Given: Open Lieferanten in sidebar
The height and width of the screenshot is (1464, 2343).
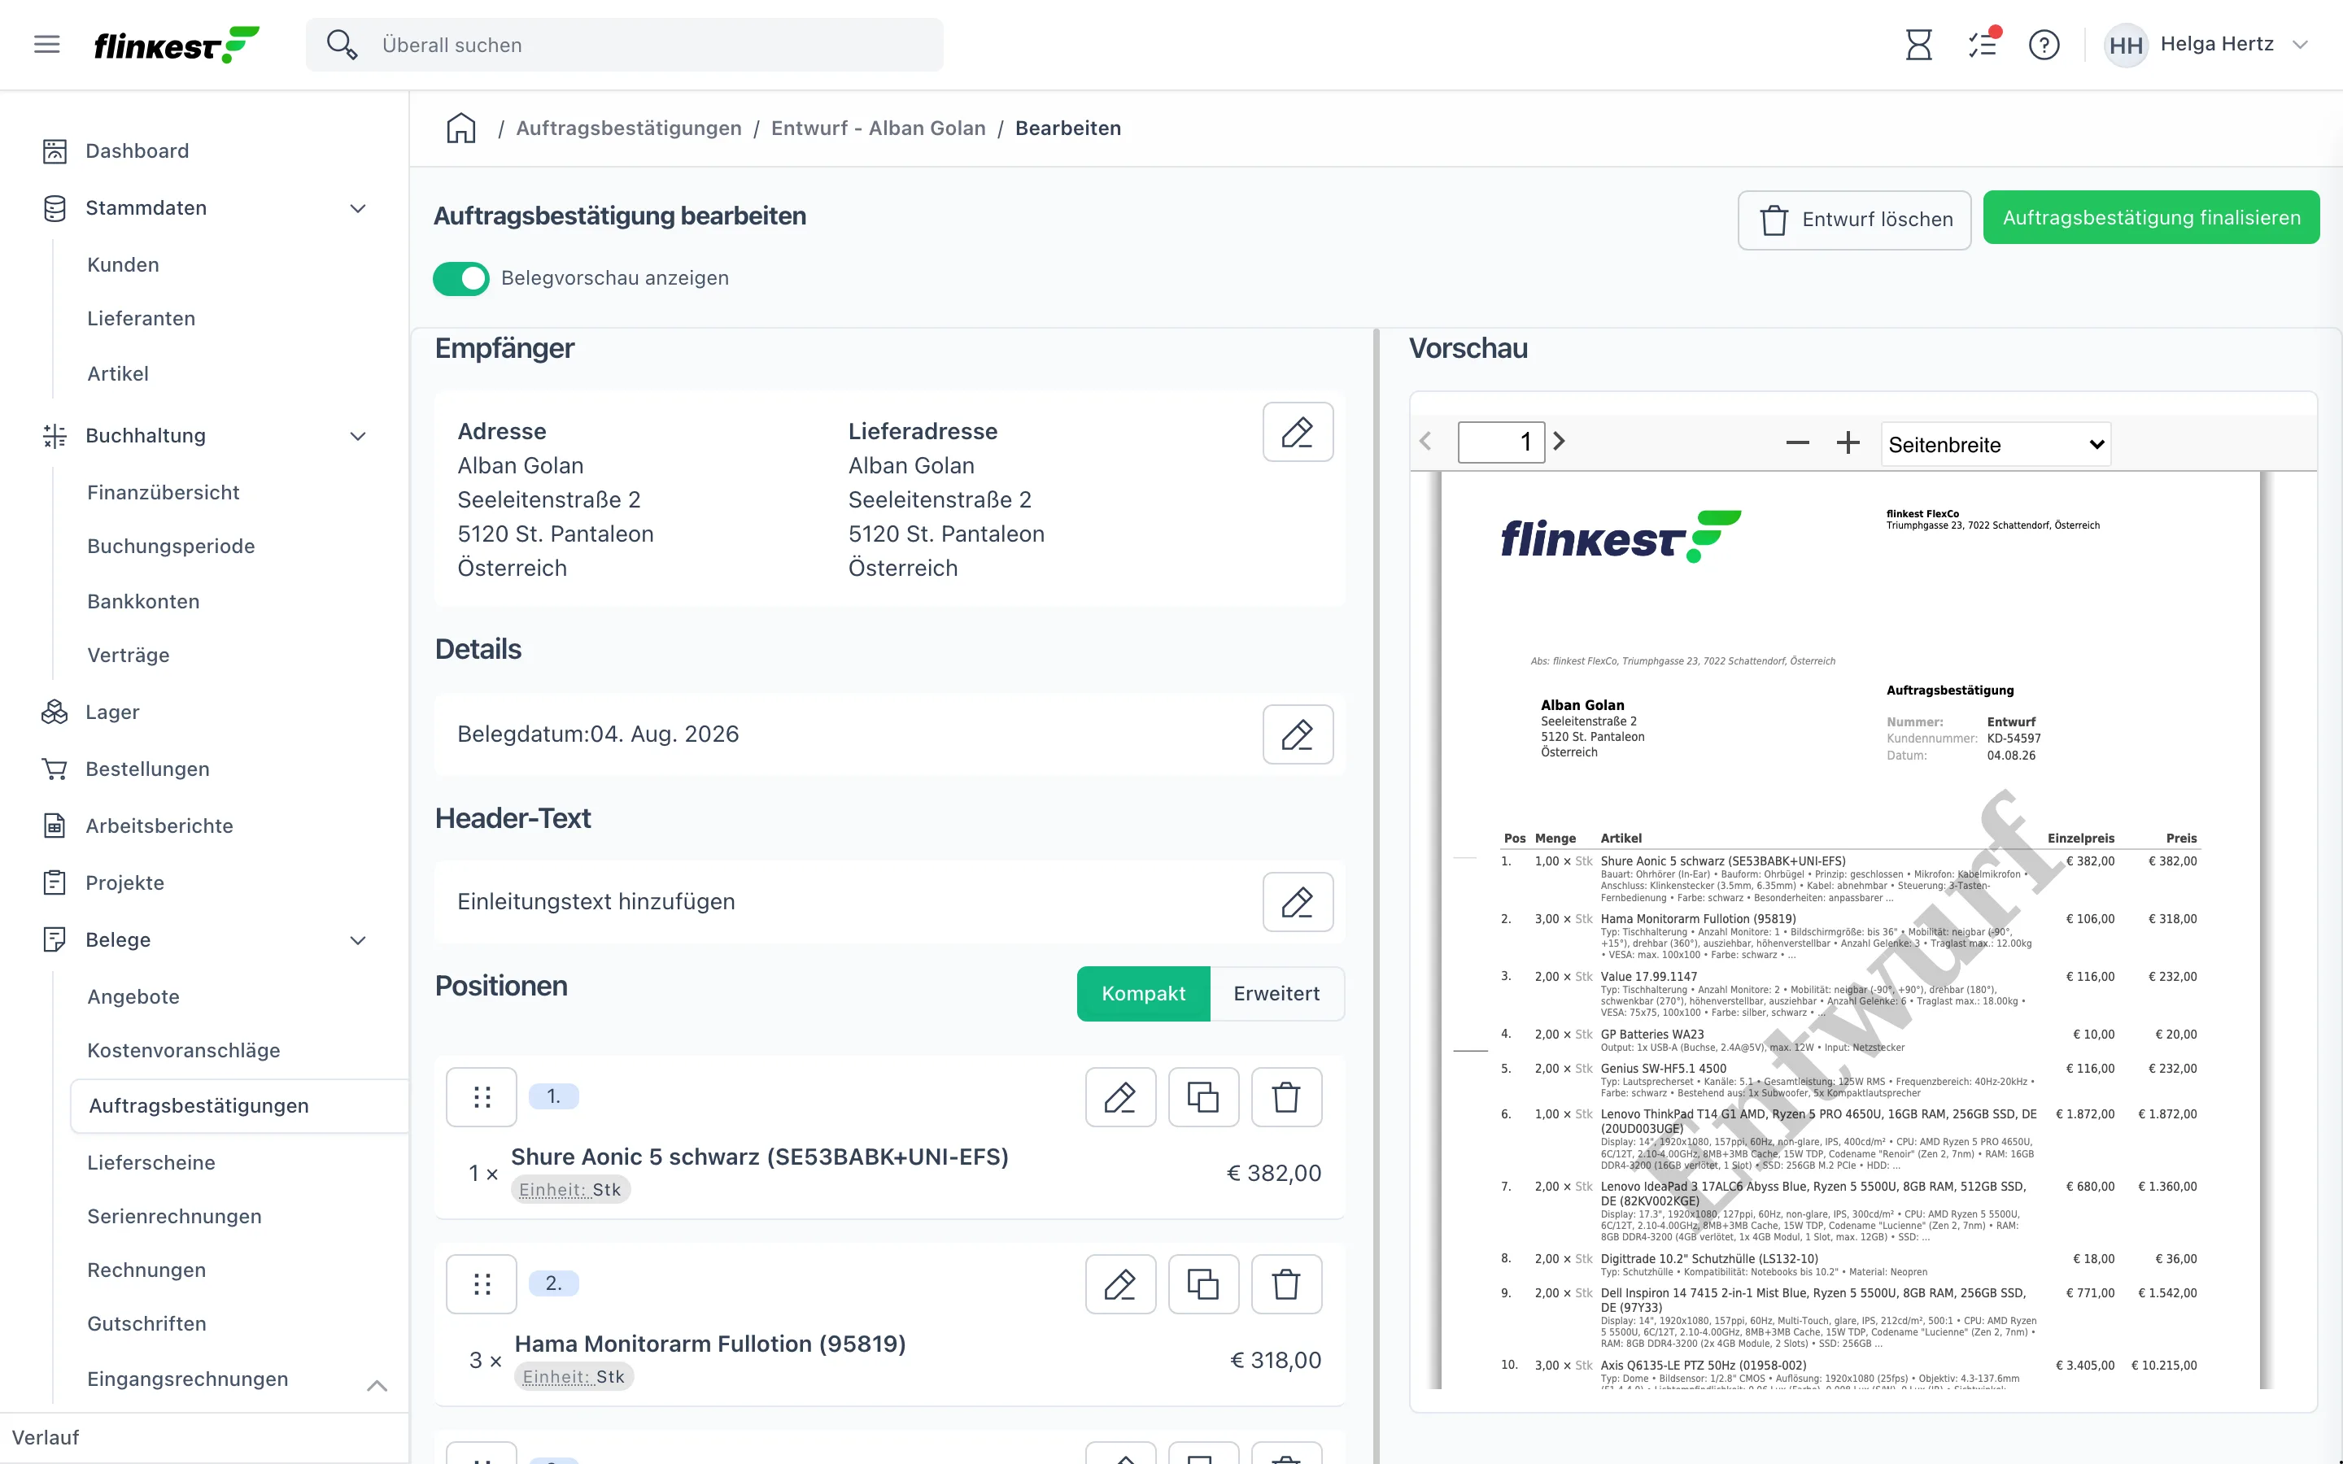Looking at the screenshot, I should [x=142, y=319].
